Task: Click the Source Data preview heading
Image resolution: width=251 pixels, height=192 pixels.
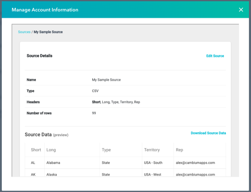Action: pos(46,135)
